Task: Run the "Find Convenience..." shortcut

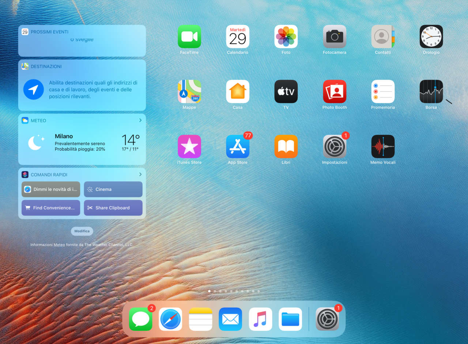Action: pyautogui.click(x=51, y=208)
